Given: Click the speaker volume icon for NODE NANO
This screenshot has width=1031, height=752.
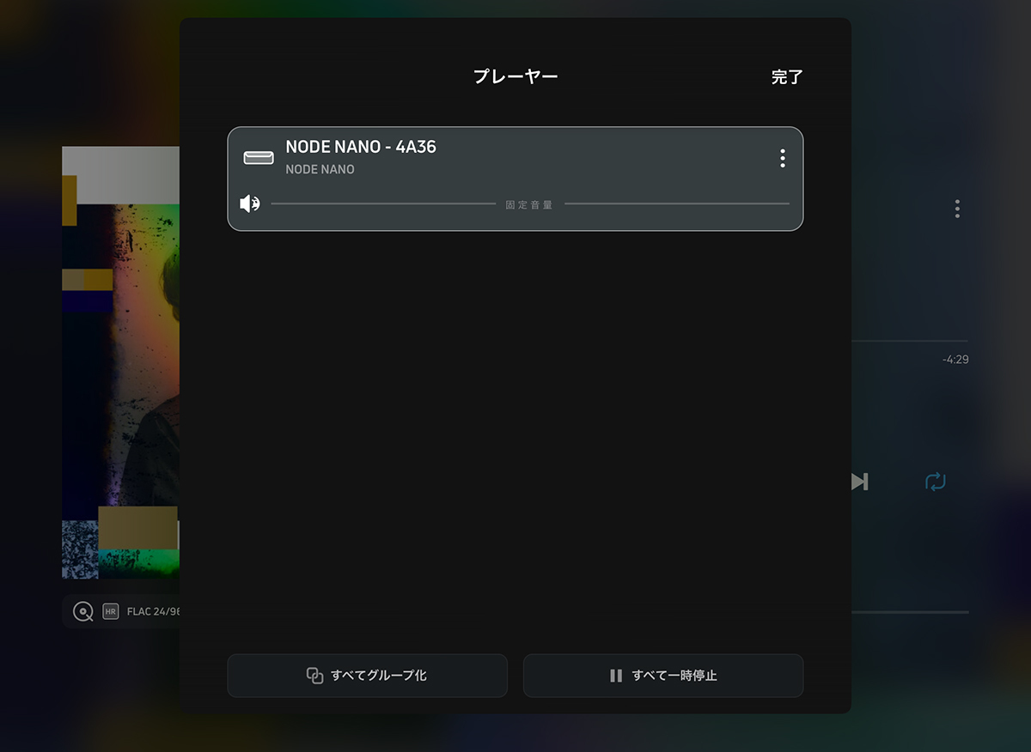Looking at the screenshot, I should [x=249, y=204].
